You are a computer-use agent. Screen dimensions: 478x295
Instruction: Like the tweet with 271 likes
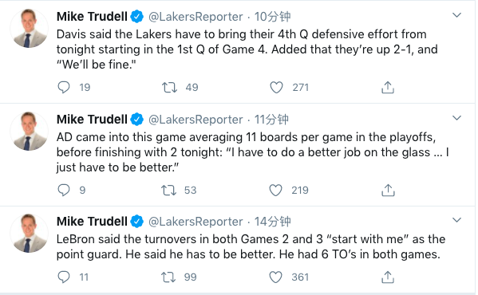276,88
